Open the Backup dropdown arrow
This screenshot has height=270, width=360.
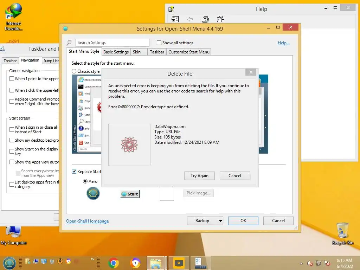point(220,221)
